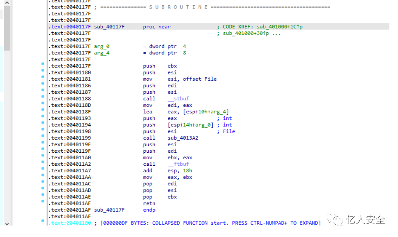398x237 pixels.
Task: Toggle breakpoint dot at 004011B0 collapsed function
Action: (x=43, y=221)
